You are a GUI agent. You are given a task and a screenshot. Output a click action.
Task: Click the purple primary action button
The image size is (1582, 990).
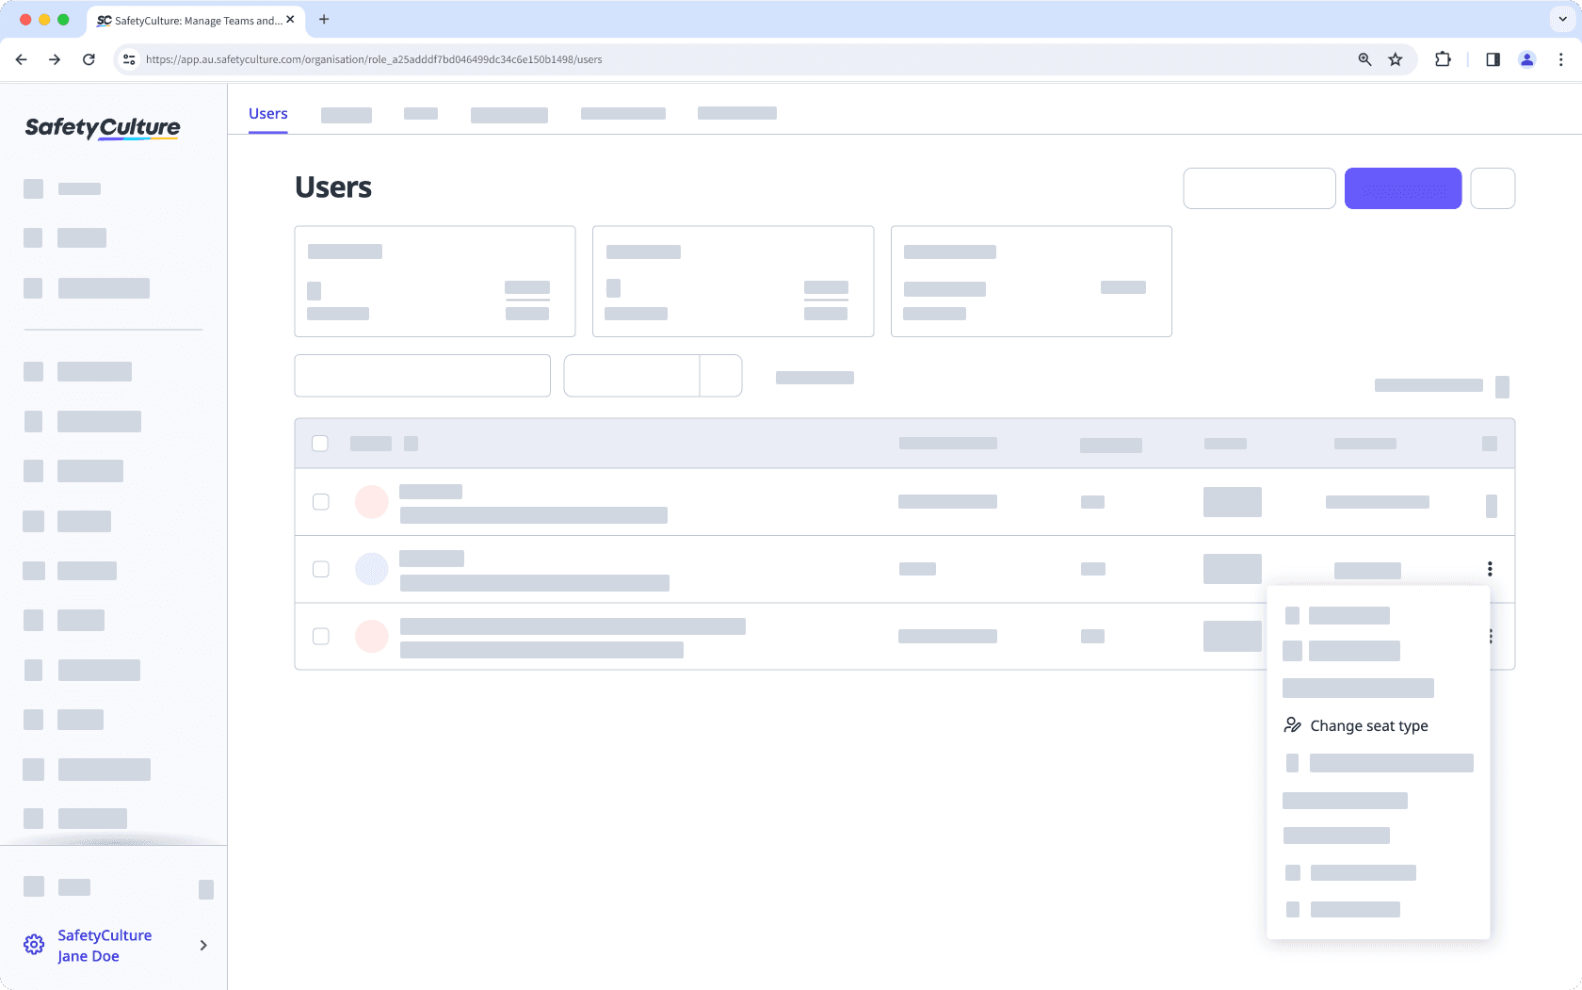pyautogui.click(x=1402, y=187)
